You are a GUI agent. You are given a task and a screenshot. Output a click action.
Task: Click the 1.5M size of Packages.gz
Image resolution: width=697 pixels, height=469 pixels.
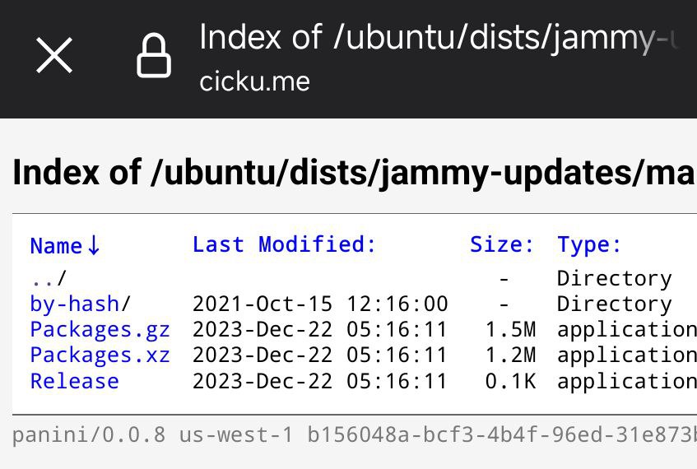click(510, 330)
